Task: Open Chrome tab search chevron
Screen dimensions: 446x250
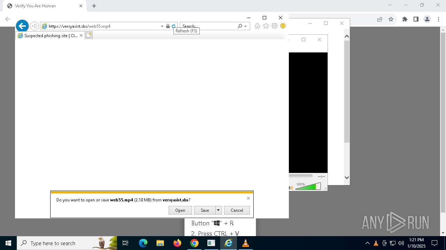Action: point(390,5)
